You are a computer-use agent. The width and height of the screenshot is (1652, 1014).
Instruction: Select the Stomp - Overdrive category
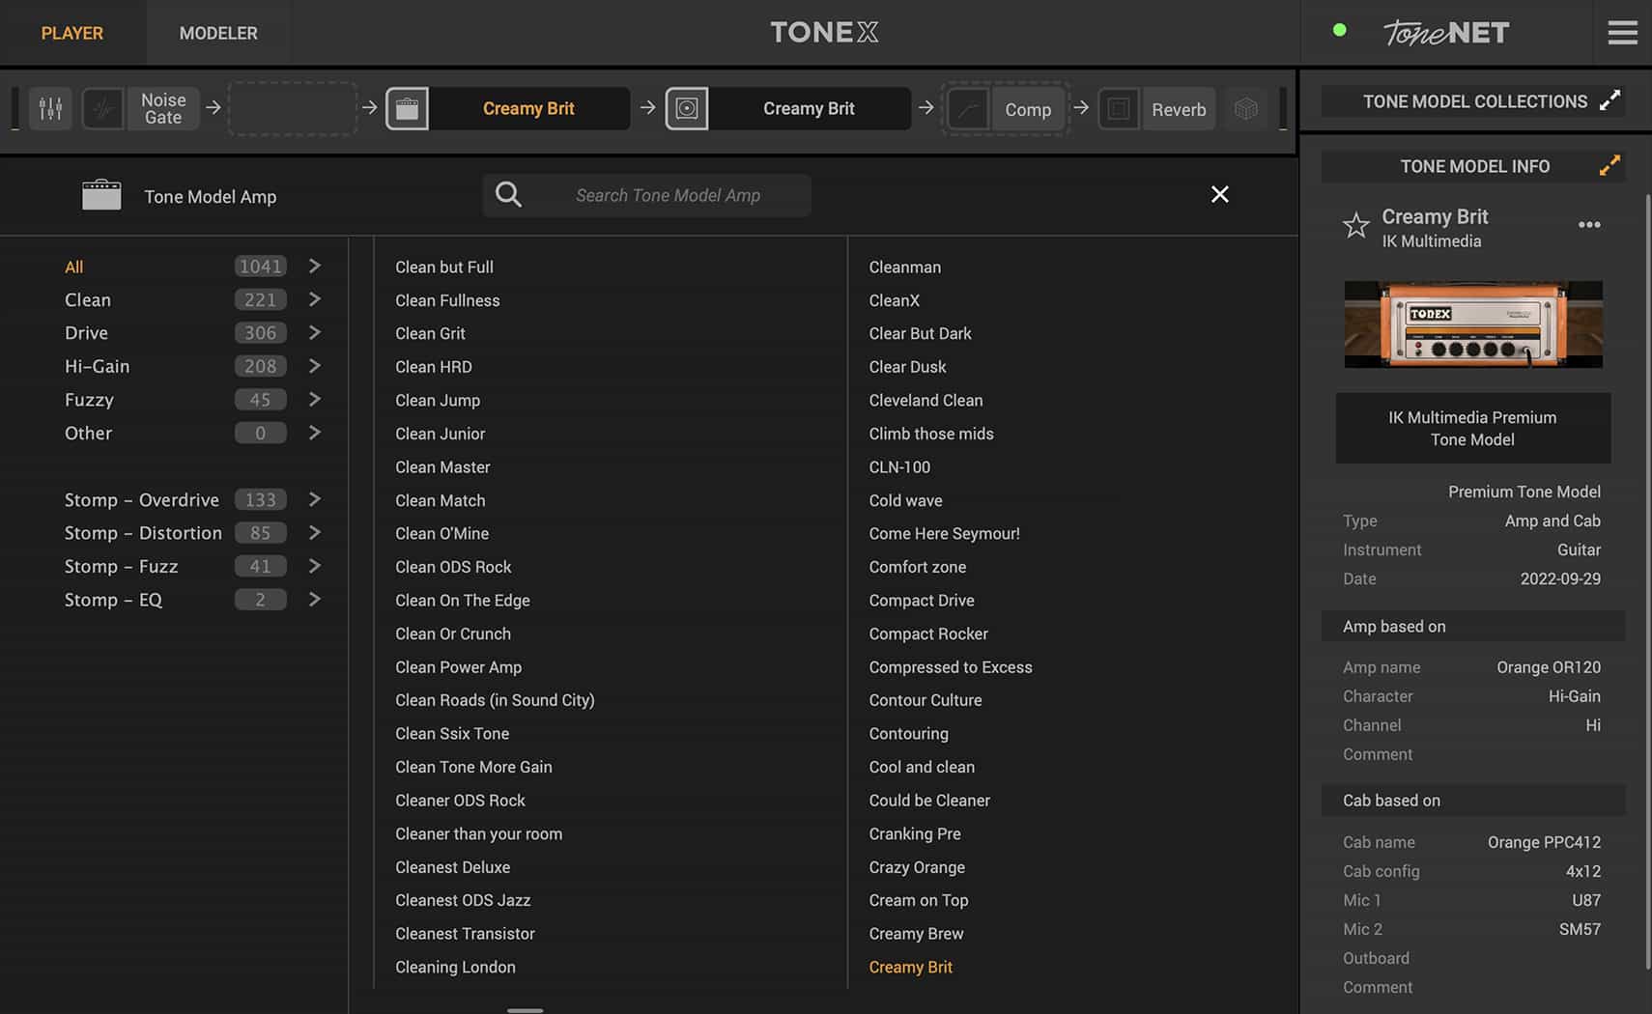(142, 500)
